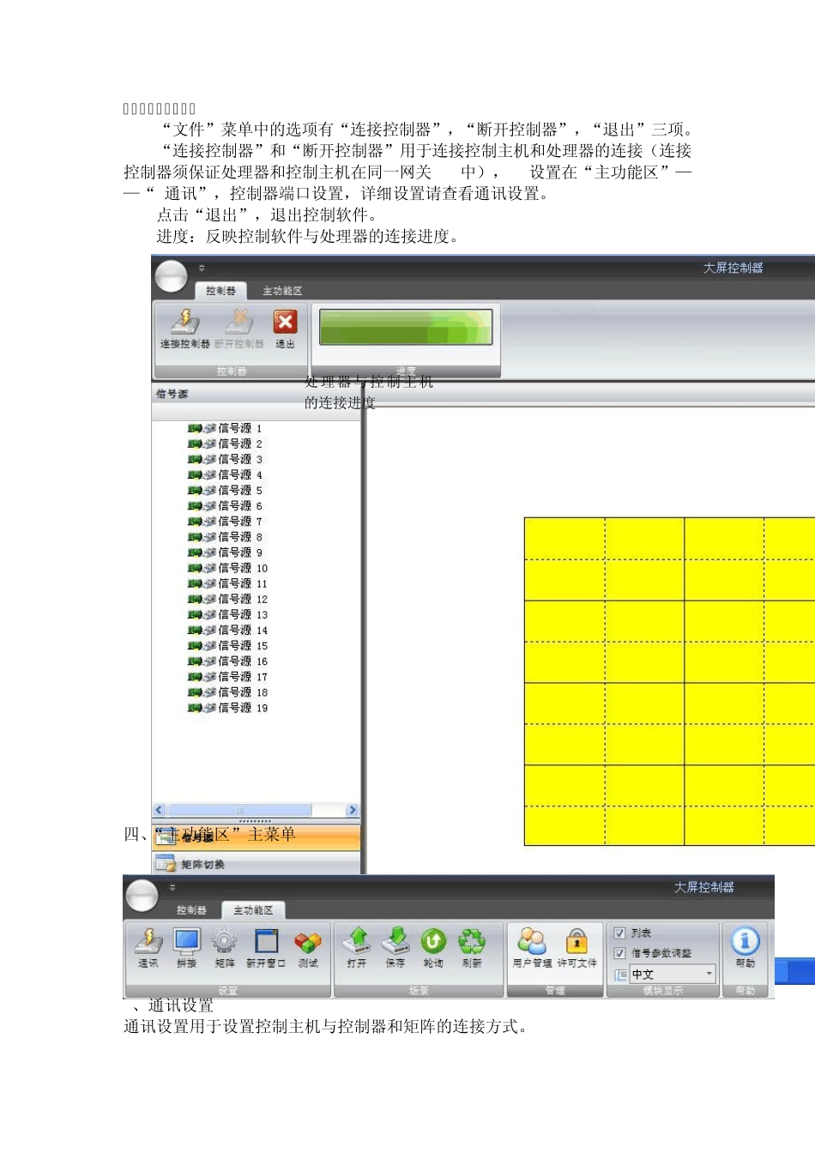Select 信号源 10 in the list
Viewport: 815px width, 1153px height.
227,568
